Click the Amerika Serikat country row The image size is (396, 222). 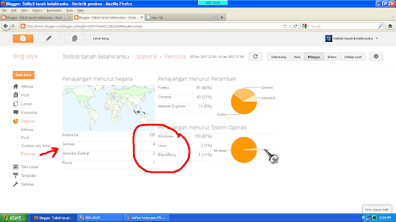pyautogui.click(x=109, y=154)
